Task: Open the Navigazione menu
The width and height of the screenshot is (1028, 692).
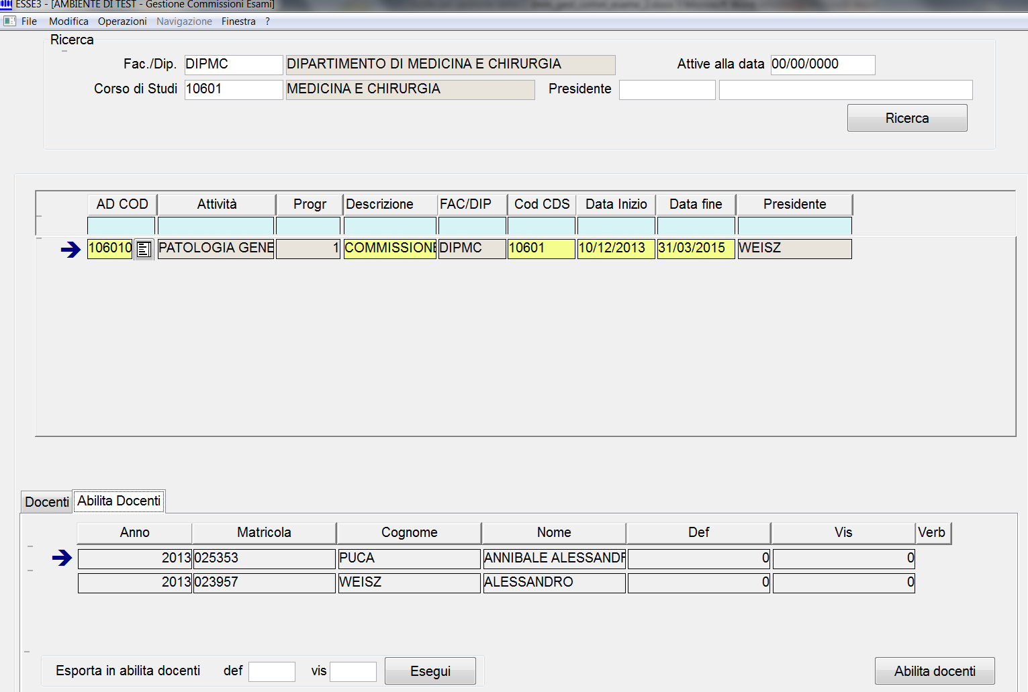Action: [x=184, y=21]
